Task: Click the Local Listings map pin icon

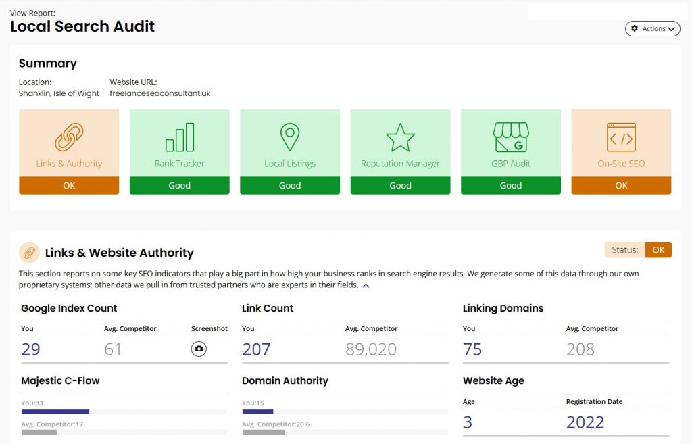Action: pos(290,137)
